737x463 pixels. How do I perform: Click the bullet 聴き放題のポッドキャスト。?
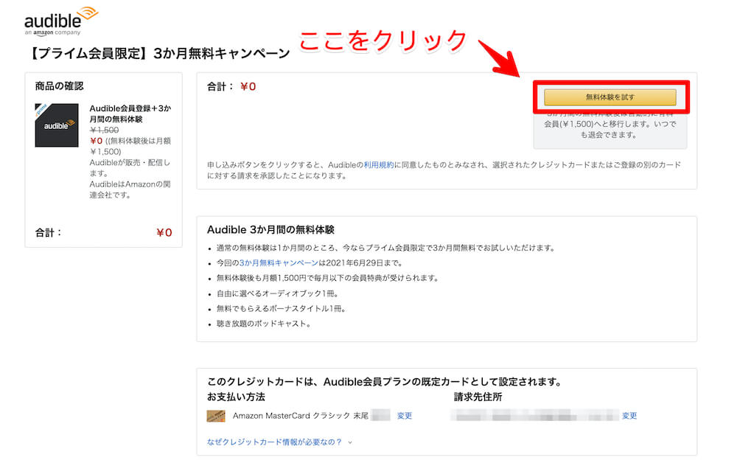tap(263, 324)
